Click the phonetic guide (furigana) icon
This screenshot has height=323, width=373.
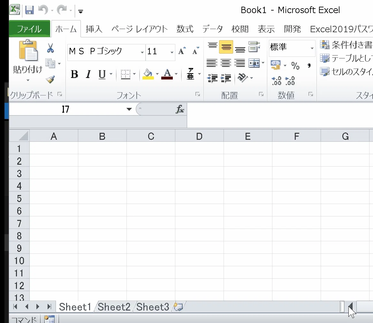tap(190, 74)
